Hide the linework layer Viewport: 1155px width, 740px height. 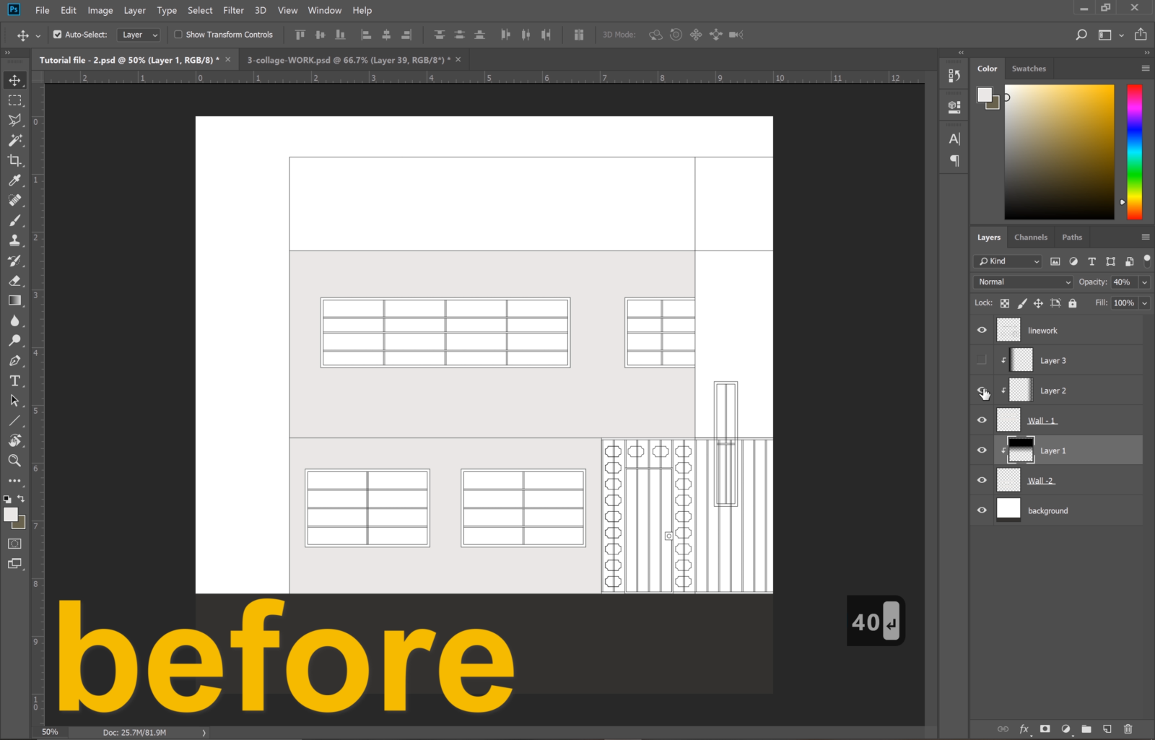tap(981, 330)
